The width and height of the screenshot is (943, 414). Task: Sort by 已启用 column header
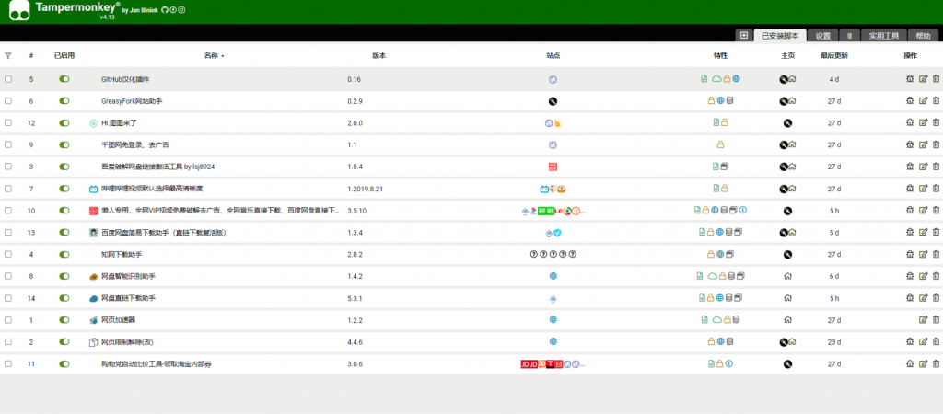pos(64,55)
